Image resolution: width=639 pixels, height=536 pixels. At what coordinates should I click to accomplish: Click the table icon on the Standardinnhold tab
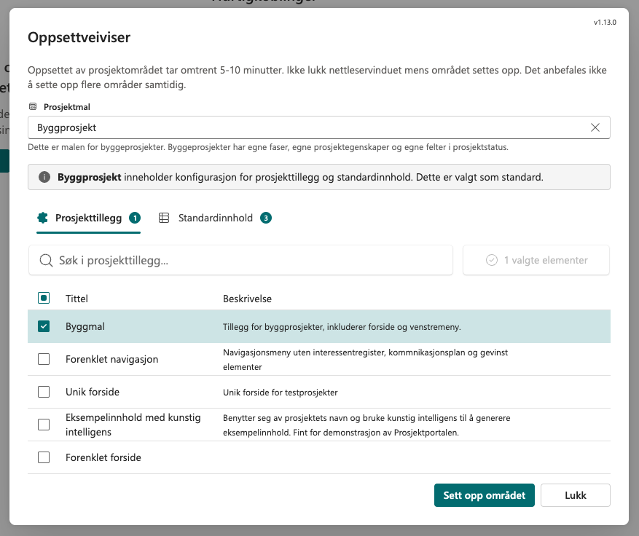click(x=164, y=218)
